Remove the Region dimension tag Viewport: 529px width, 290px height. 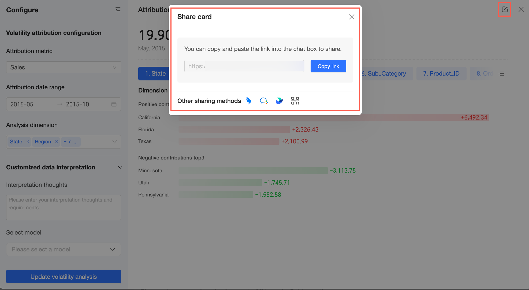click(56, 142)
